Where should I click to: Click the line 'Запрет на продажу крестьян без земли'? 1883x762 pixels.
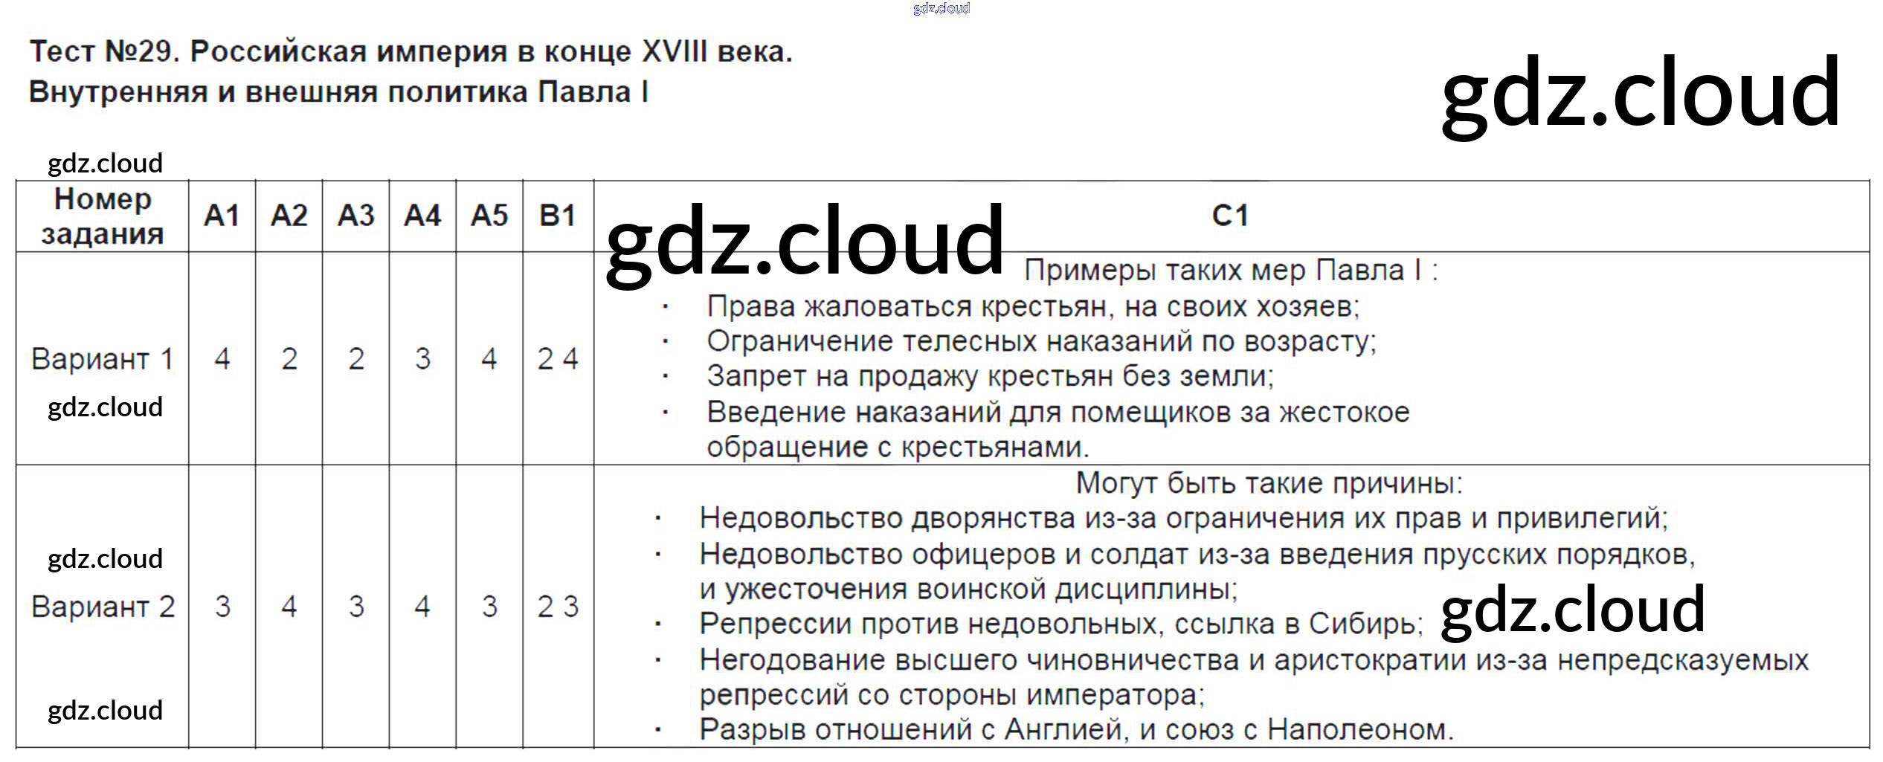pos(990,376)
